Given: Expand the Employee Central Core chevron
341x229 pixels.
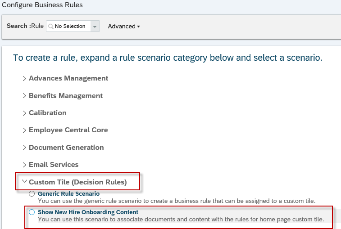Looking at the screenshot, I should click(24, 130).
